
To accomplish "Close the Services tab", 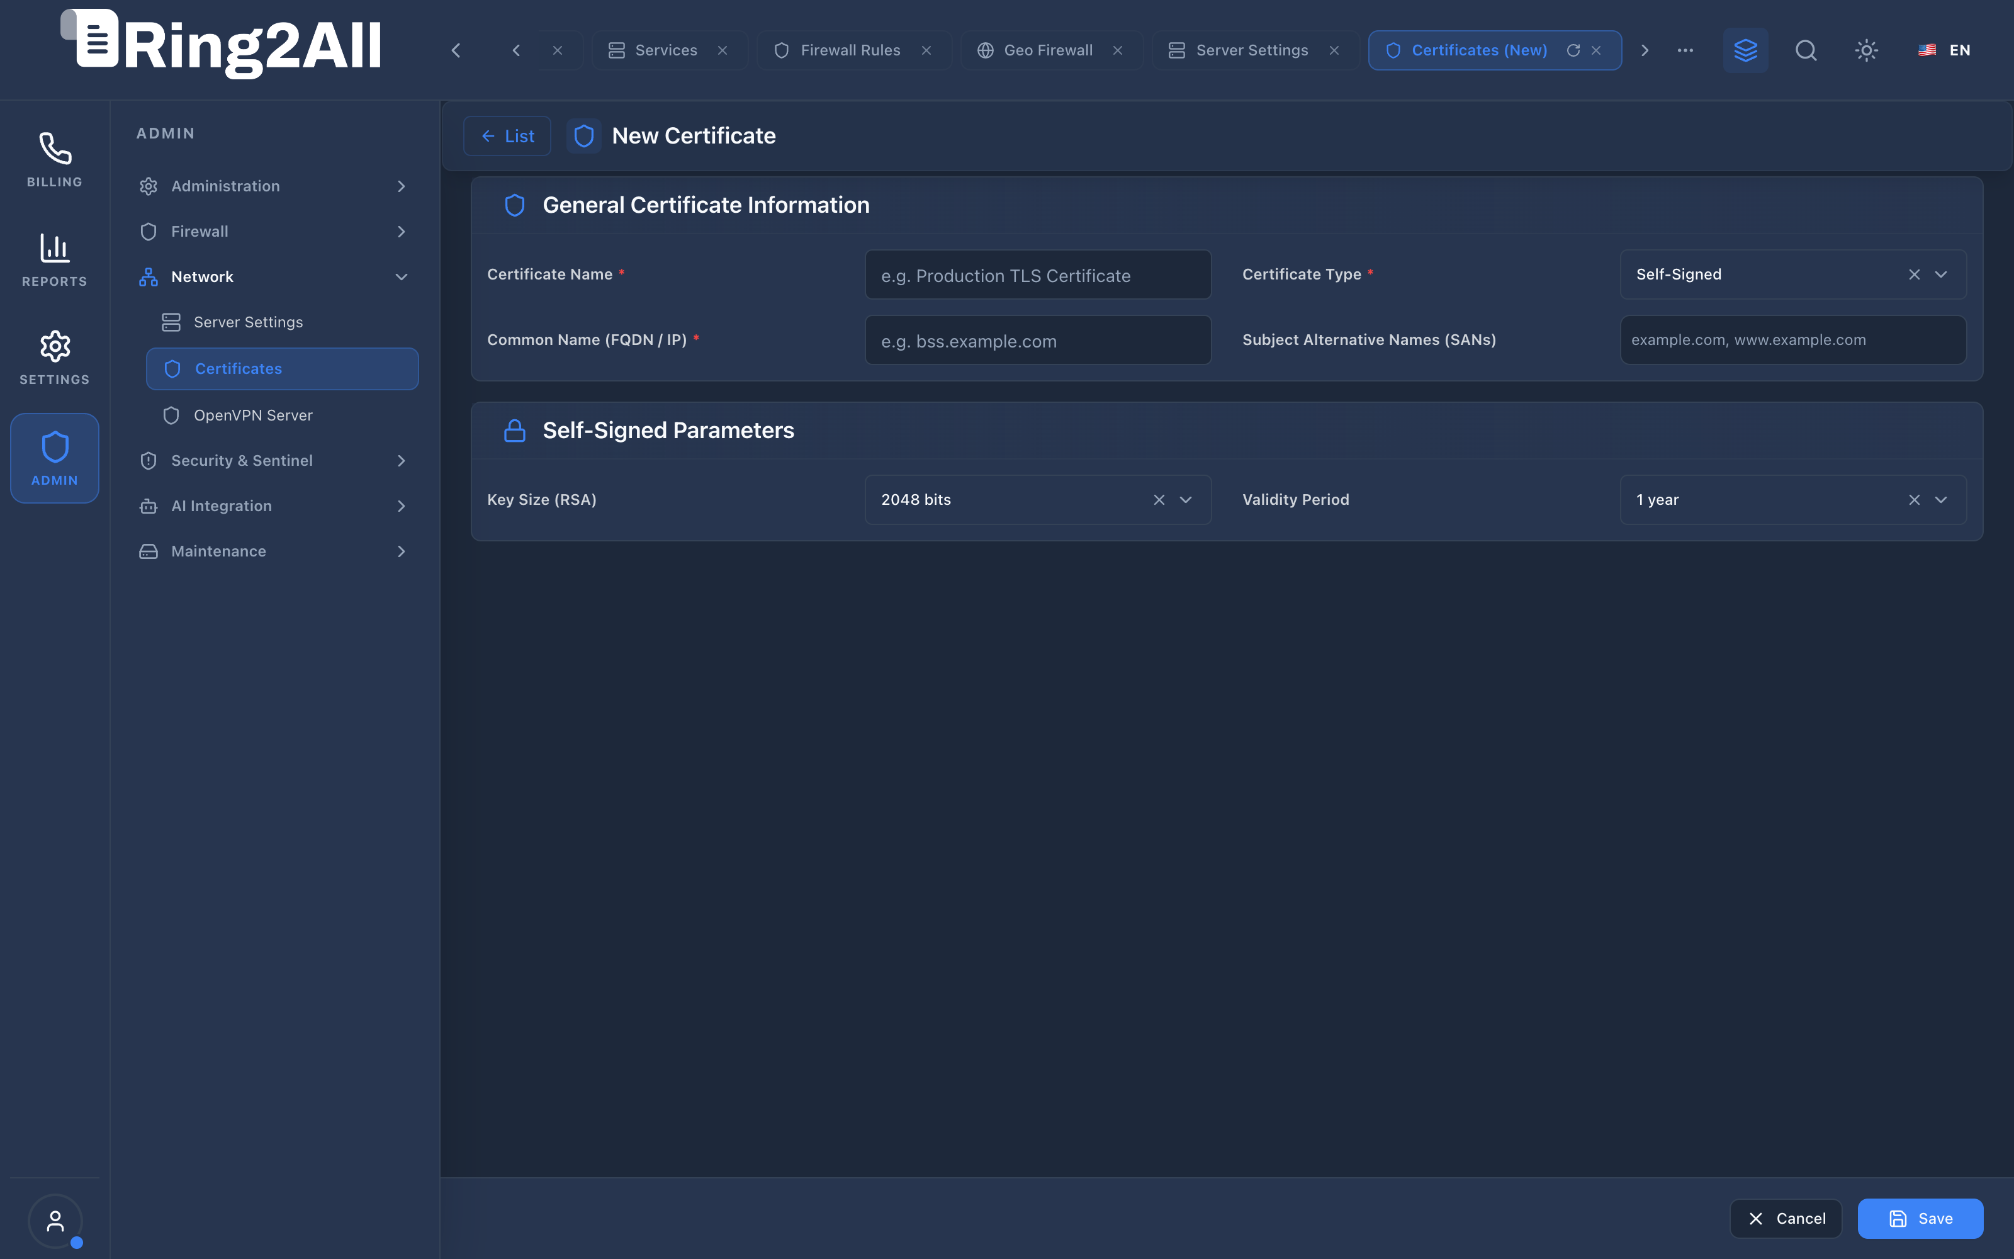I will click(x=723, y=50).
